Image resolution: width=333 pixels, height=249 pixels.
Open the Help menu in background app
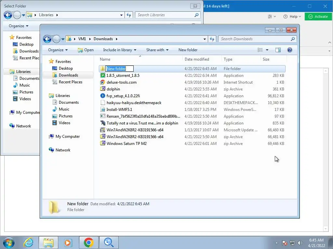pyautogui.click(x=292, y=17)
